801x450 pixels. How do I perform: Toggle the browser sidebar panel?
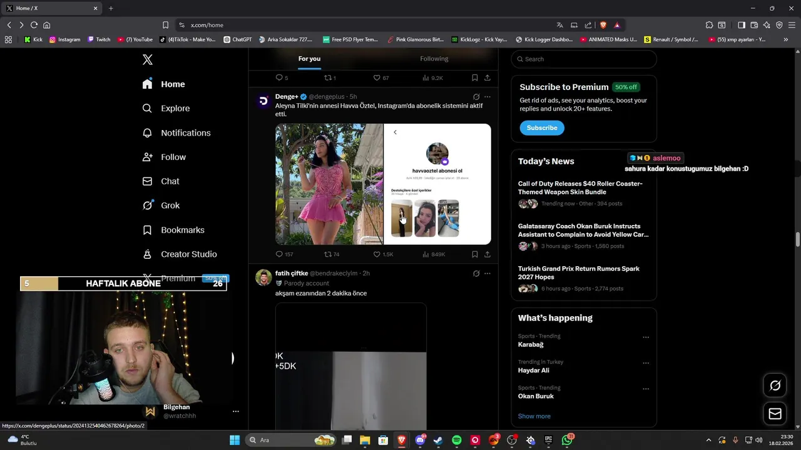[741, 25]
